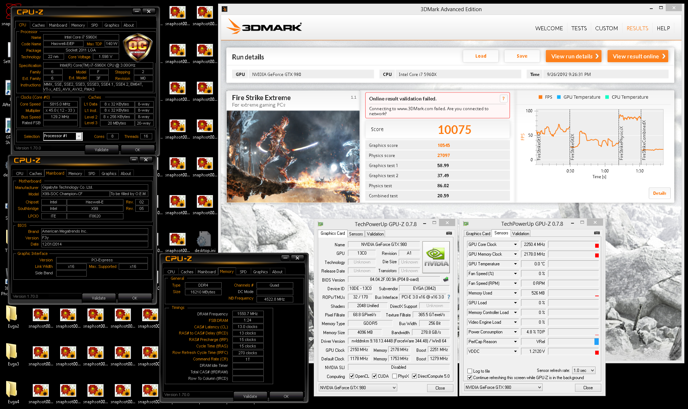Click the orange FPS legend swatch
This screenshot has width=688, height=409.
coord(540,97)
